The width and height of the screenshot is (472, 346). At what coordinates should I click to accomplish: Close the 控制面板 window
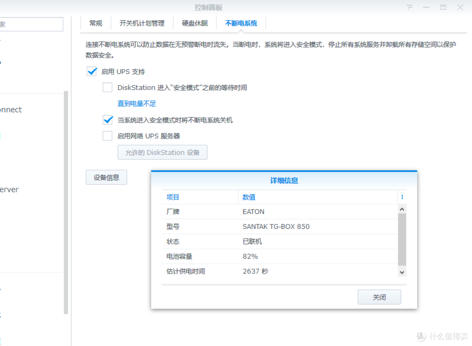coord(460,7)
